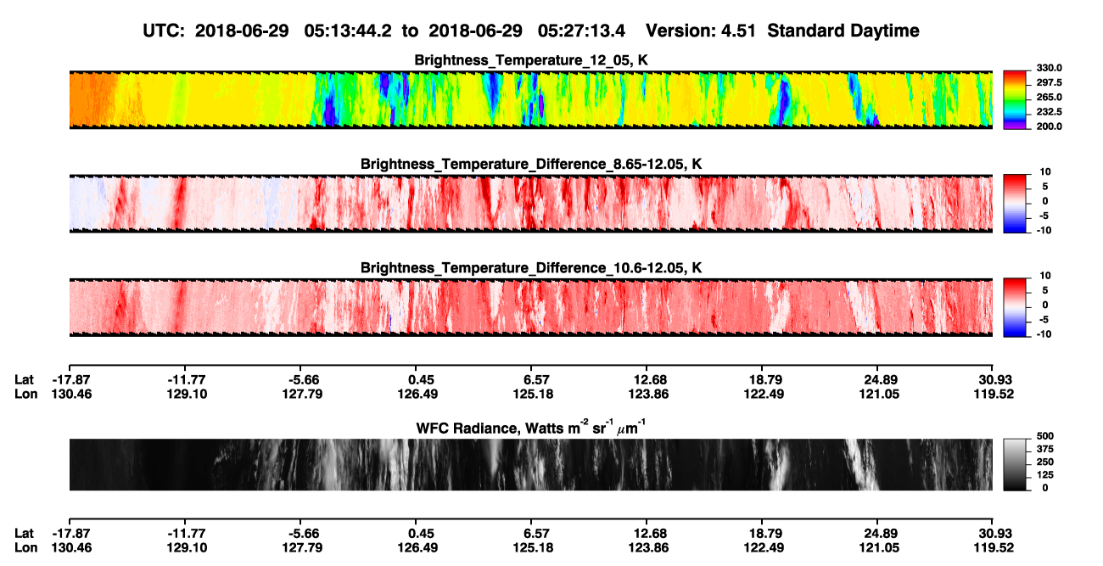
Task: Click the 265.0 color bar label
Action: click(x=1049, y=98)
